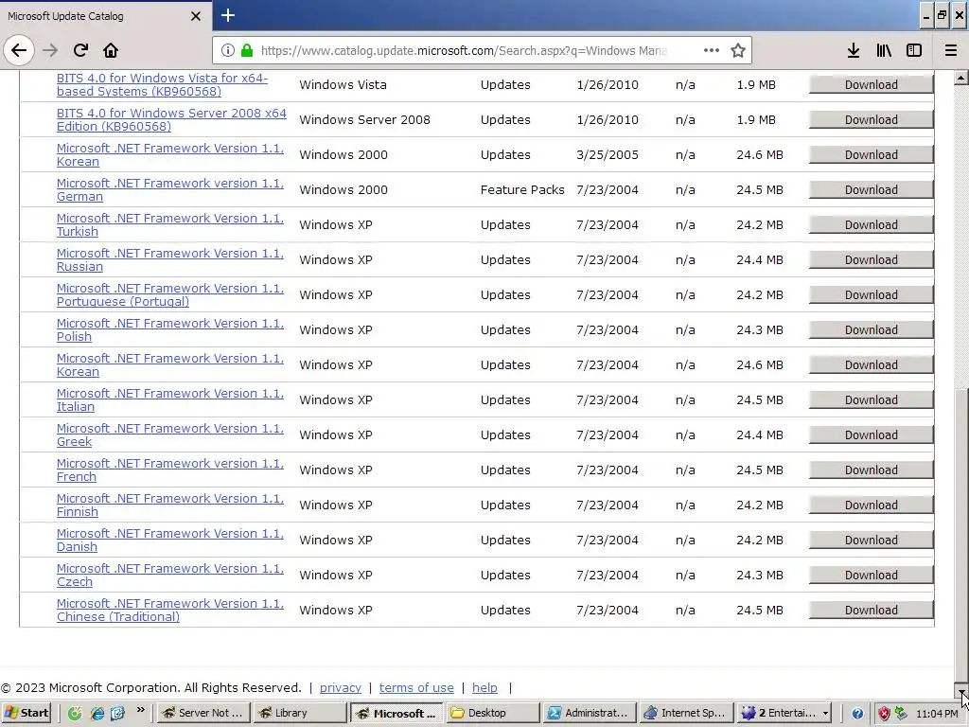Open .NET Framework 1.1 Turkish link

[170, 225]
